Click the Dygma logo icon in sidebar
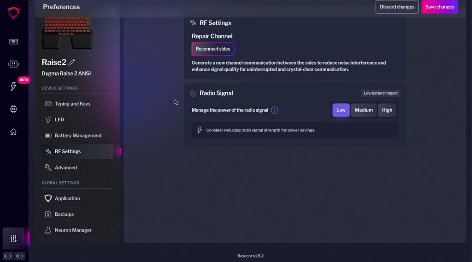 (x=13, y=13)
